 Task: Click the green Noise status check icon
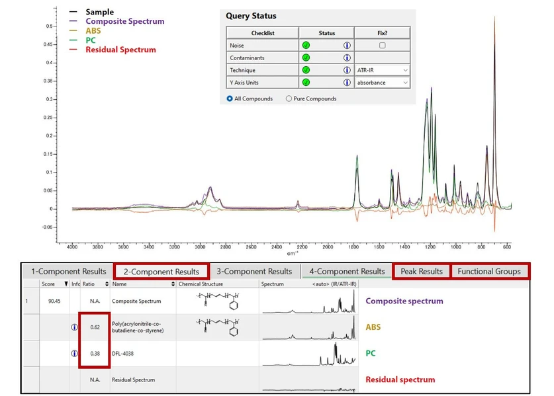[x=306, y=46]
